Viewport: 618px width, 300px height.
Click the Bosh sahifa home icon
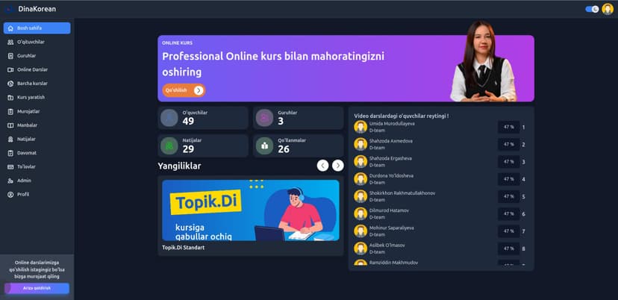[x=10, y=28]
